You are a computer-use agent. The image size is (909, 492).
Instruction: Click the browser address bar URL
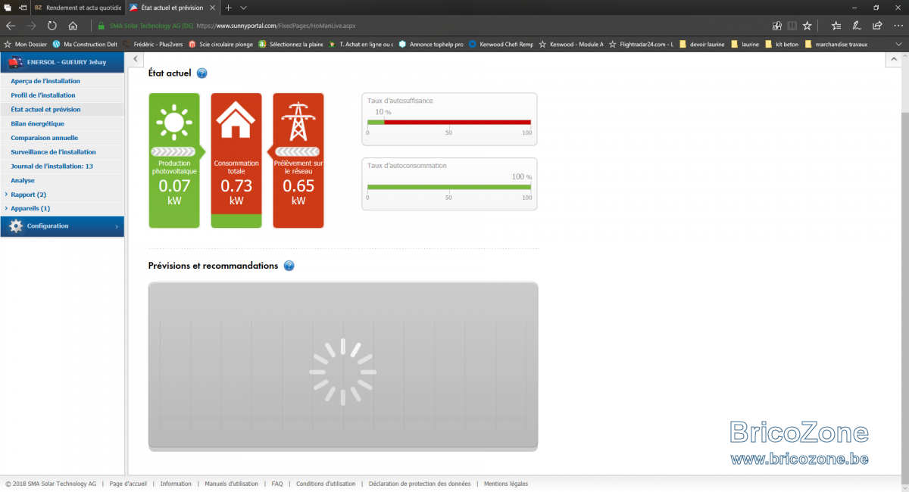[x=276, y=26]
